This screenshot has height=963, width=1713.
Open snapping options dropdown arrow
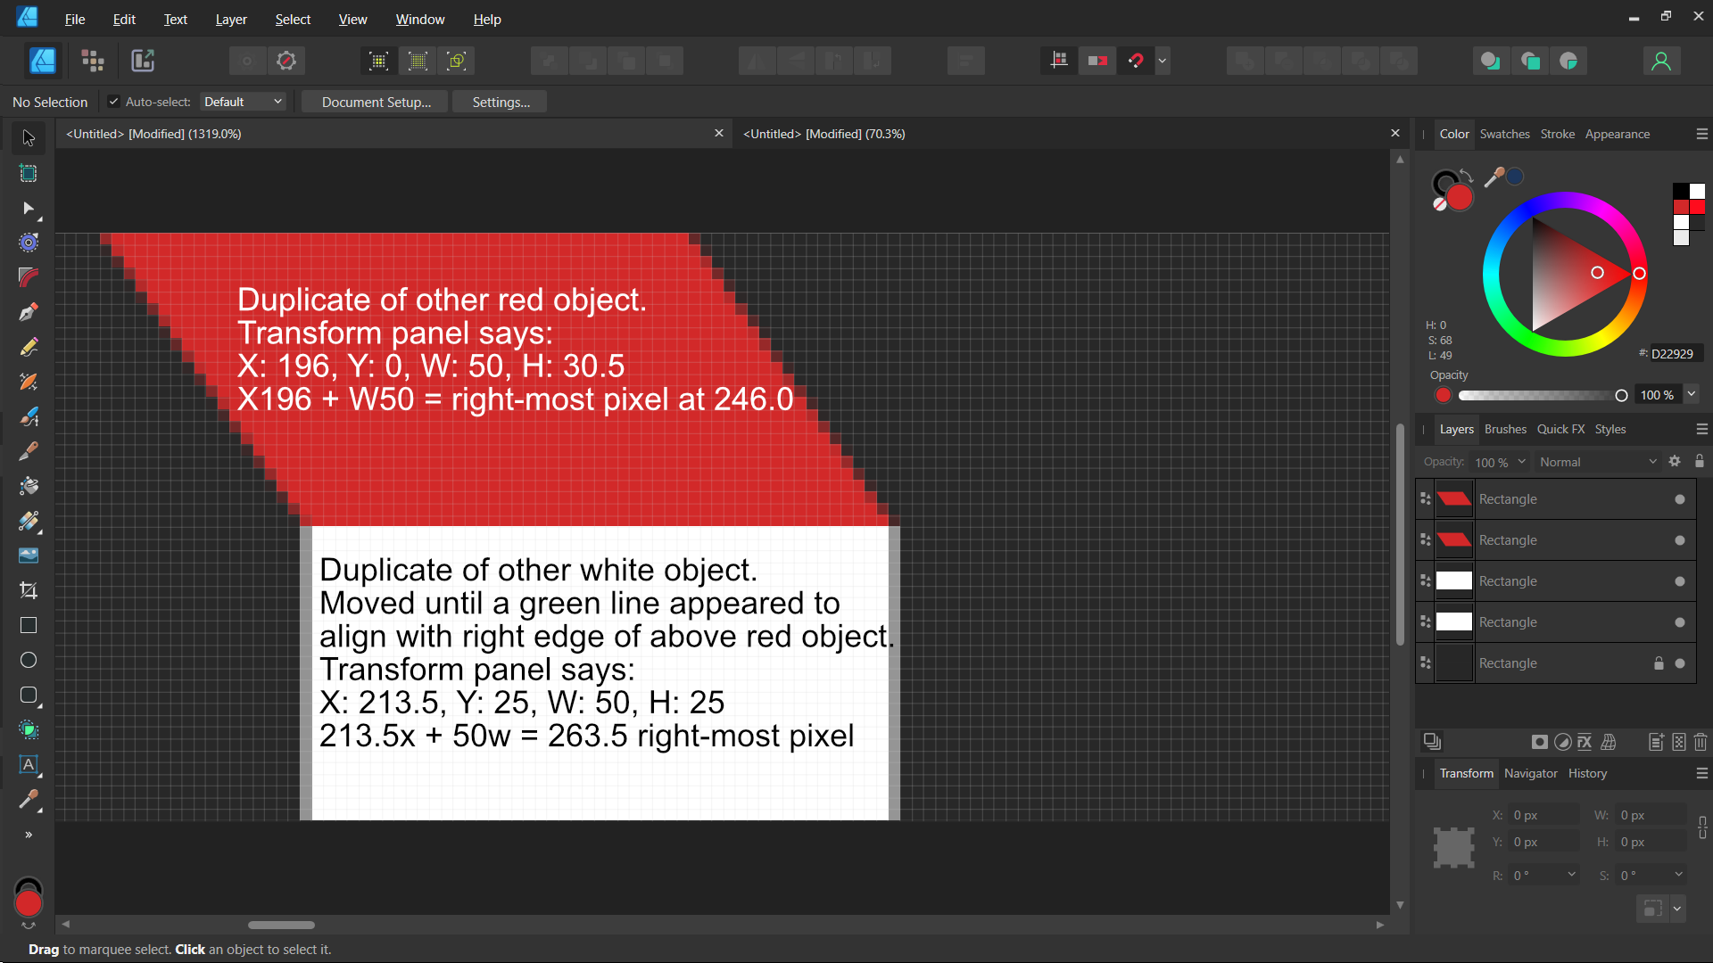tap(1163, 61)
